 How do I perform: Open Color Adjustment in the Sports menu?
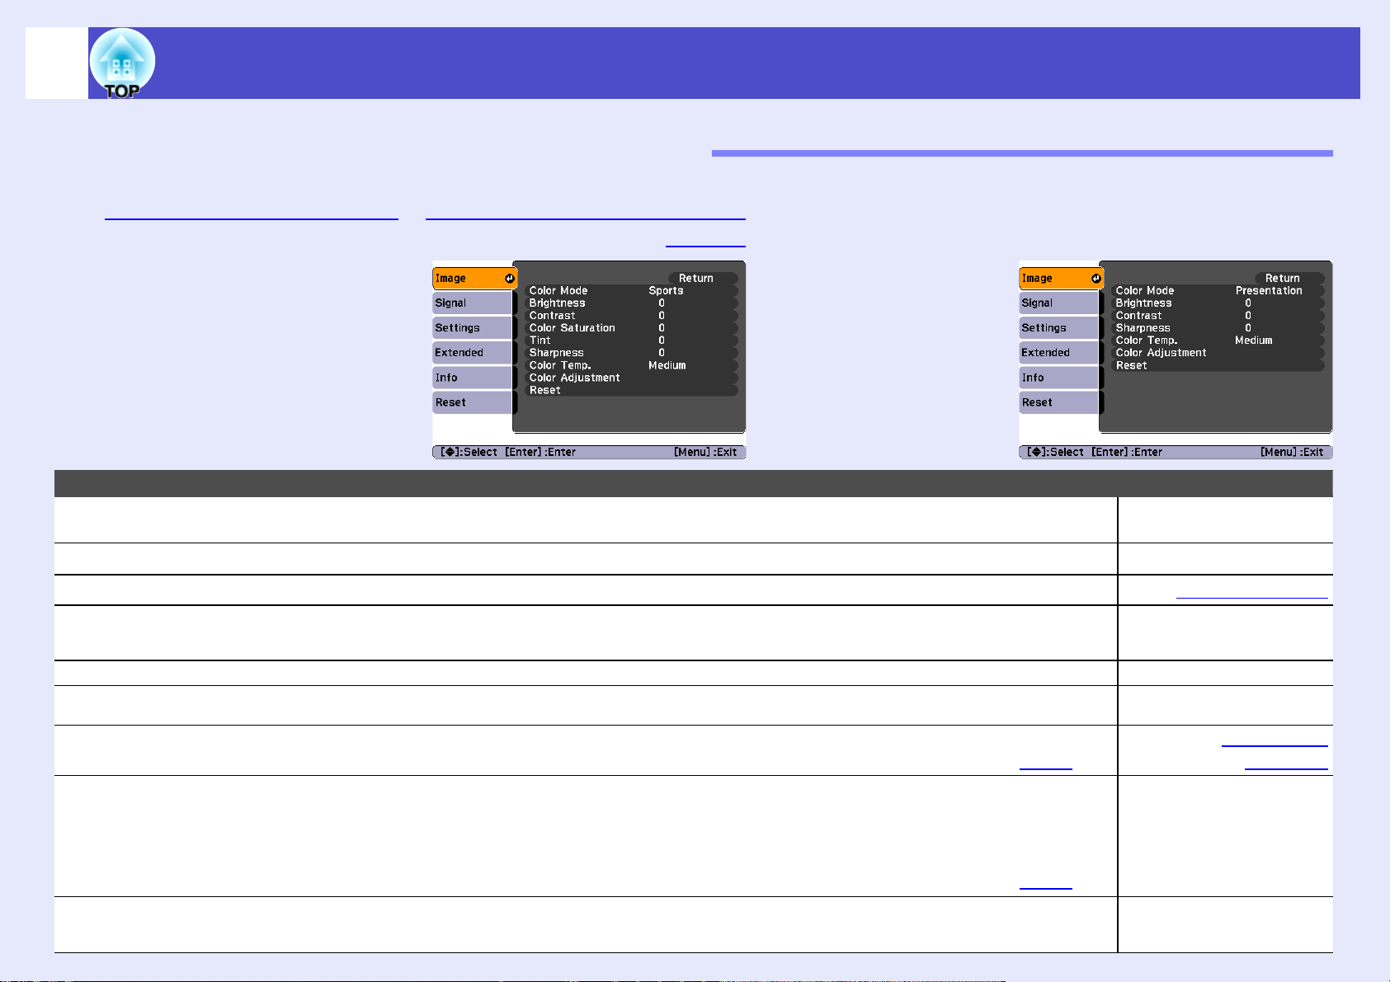point(631,378)
